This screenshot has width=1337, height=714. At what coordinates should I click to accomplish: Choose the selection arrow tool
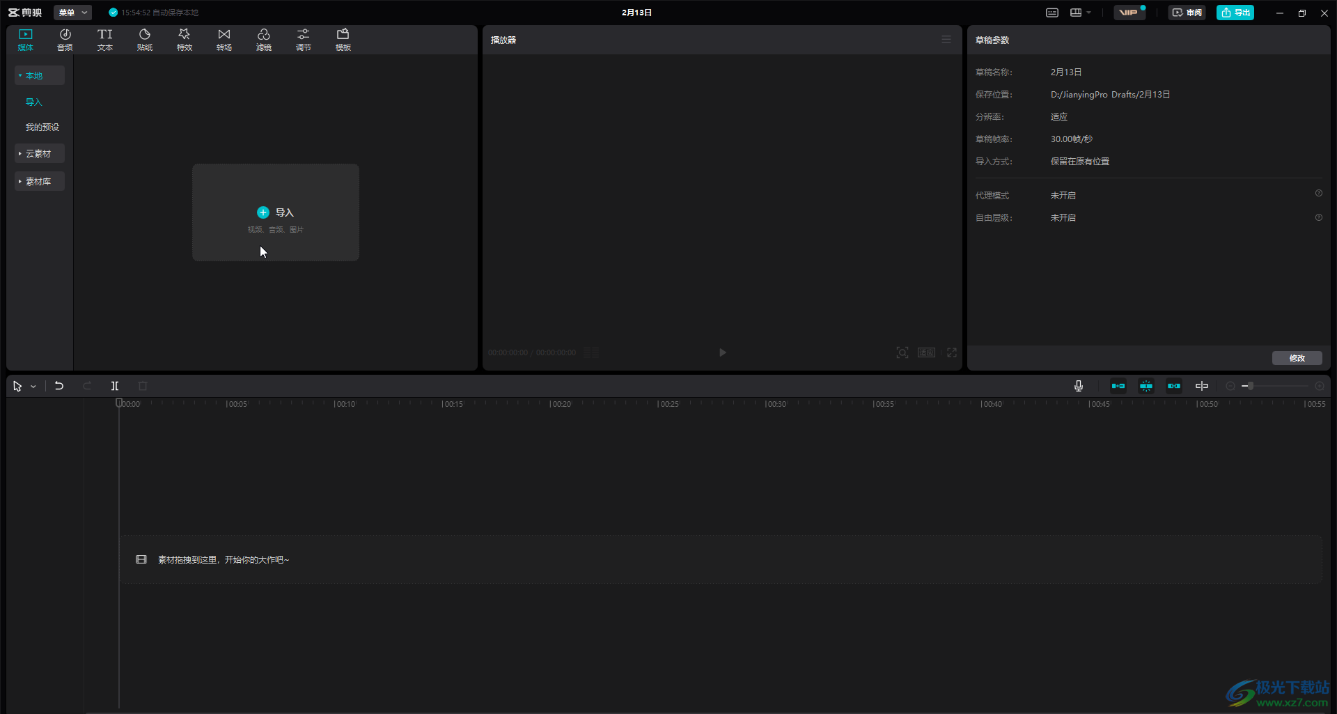[17, 386]
